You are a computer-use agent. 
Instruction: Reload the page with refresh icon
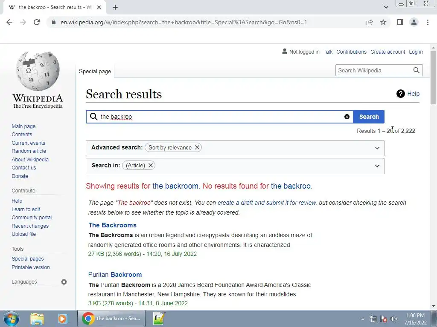pyautogui.click(x=37, y=22)
